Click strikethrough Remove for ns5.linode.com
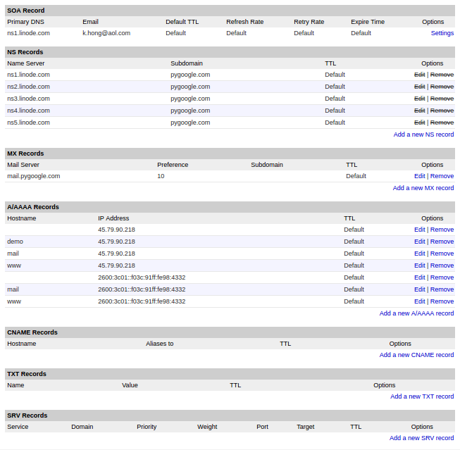This screenshot has width=460, height=450. point(442,123)
